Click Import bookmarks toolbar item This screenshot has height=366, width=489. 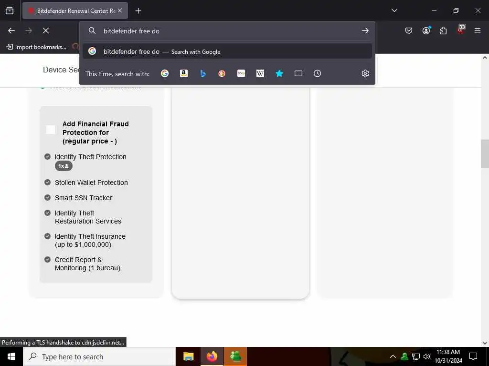coord(36,47)
